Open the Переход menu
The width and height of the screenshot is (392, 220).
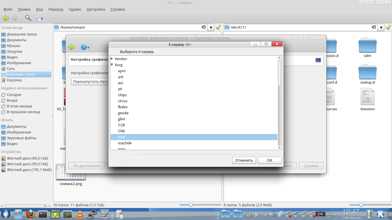[56, 9]
